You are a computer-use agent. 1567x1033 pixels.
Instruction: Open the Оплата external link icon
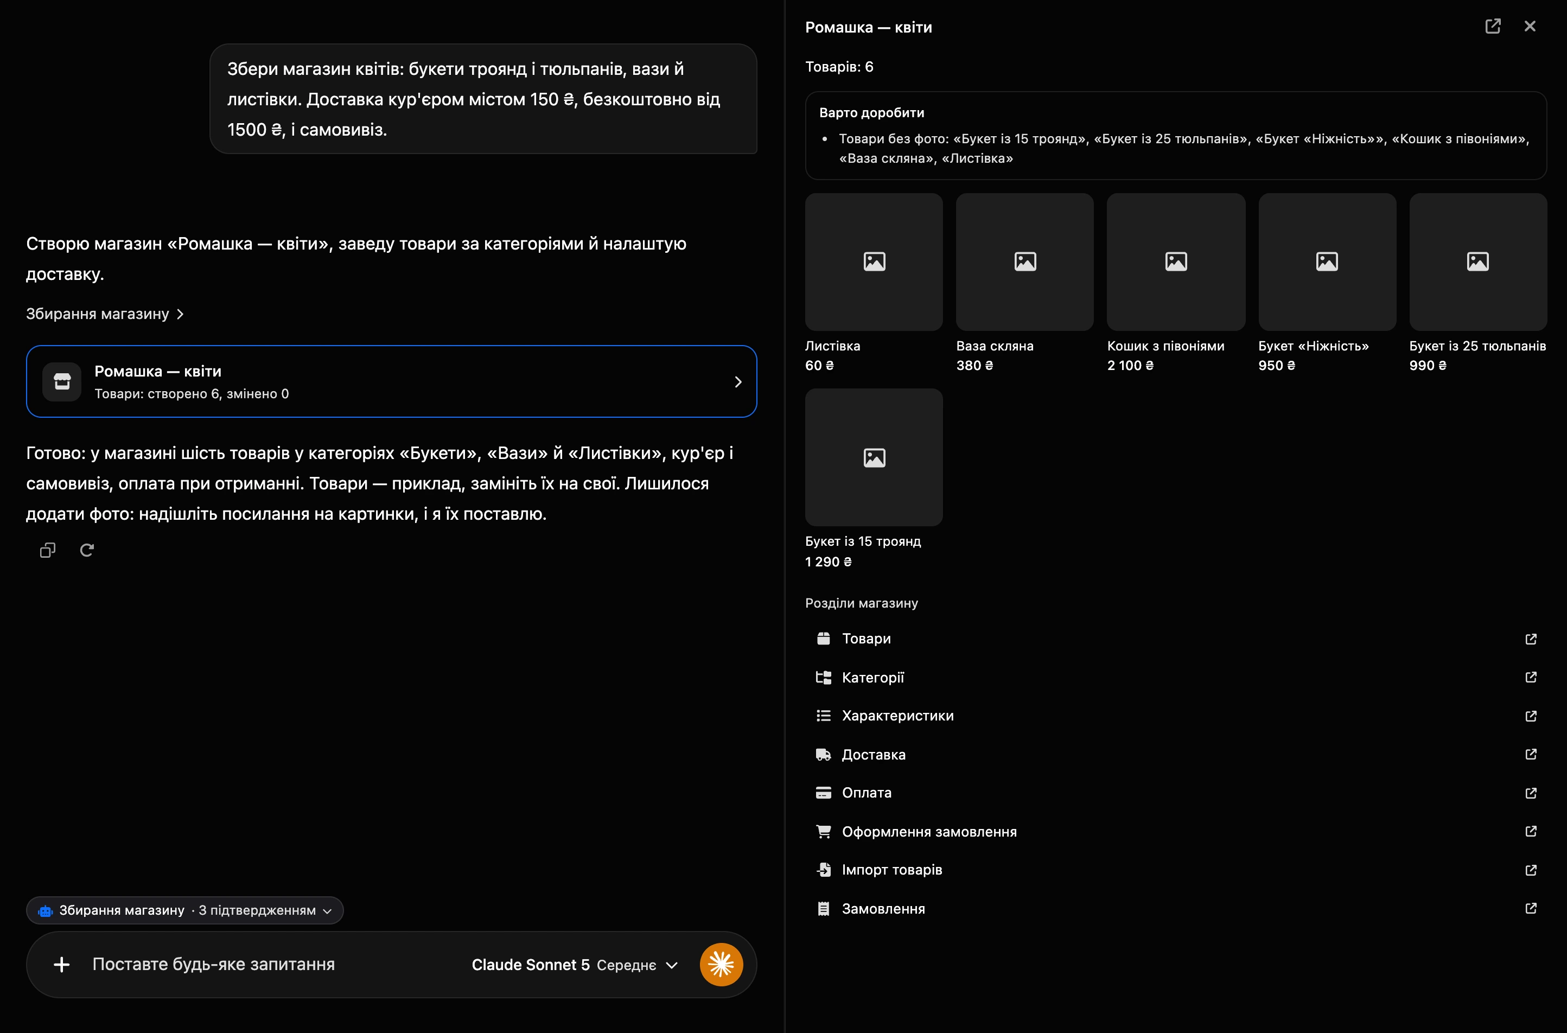[1531, 793]
